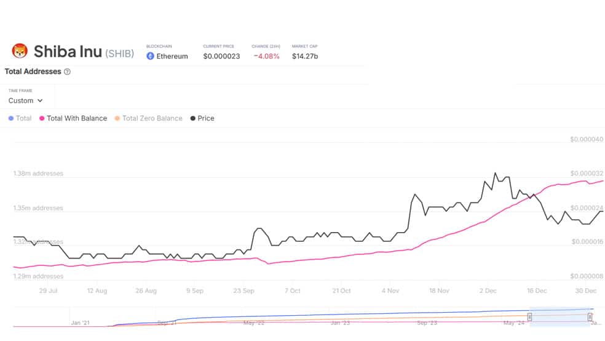
Task: Toggle the Price series in legend
Action: (x=202, y=118)
